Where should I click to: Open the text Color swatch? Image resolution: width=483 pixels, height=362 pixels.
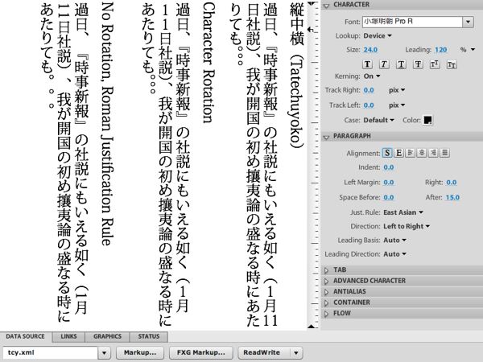pyautogui.click(x=427, y=120)
